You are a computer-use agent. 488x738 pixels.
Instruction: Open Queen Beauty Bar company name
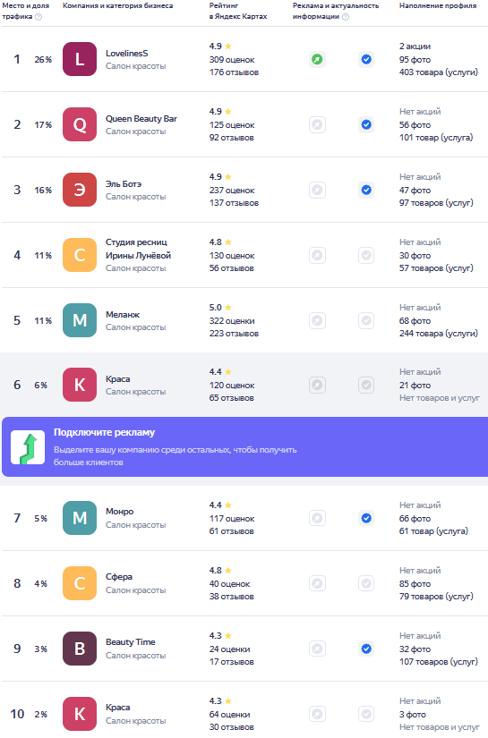click(141, 119)
